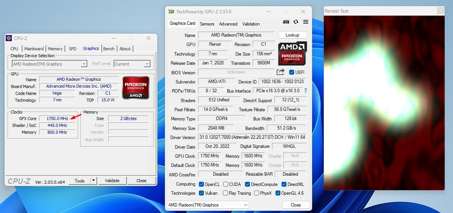This screenshot has width=453, height=213.
Task: Click the Bus Interface question mark
Action: click(x=306, y=91)
